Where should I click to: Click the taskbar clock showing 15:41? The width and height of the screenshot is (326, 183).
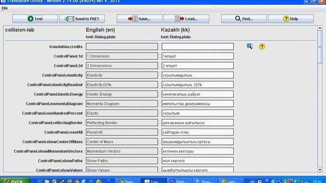point(317,181)
